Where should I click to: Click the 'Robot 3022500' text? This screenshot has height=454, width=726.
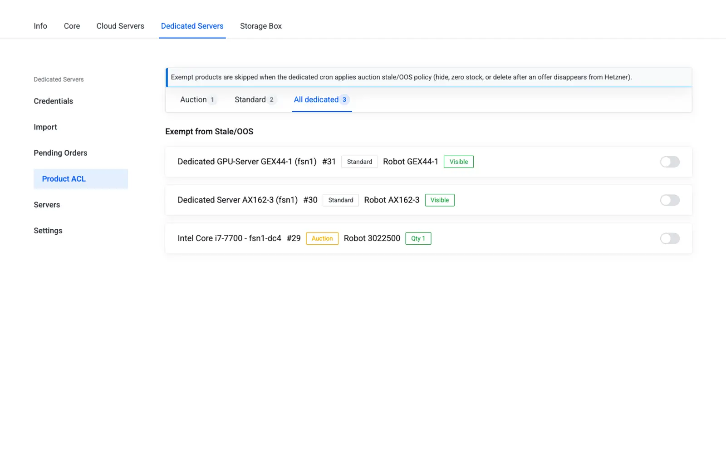(372, 238)
